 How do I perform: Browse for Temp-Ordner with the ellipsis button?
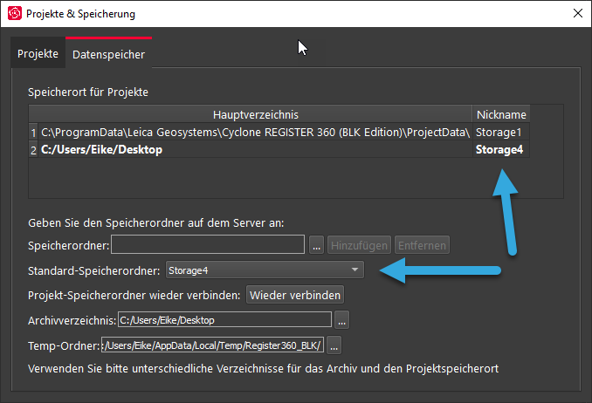pyautogui.click(x=334, y=345)
